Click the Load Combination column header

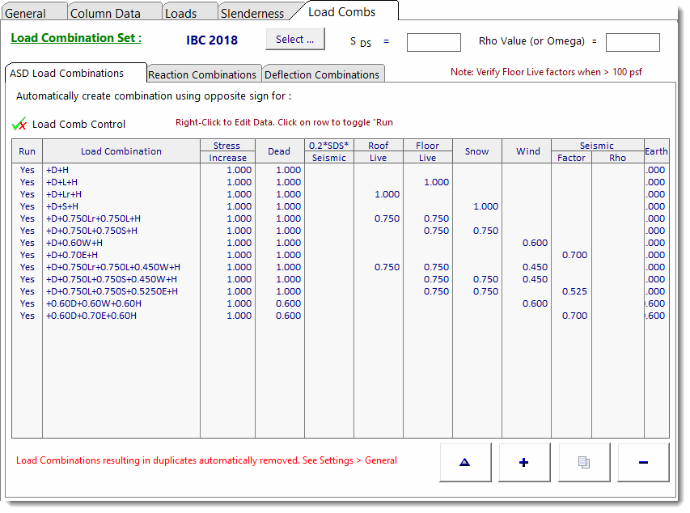(121, 151)
